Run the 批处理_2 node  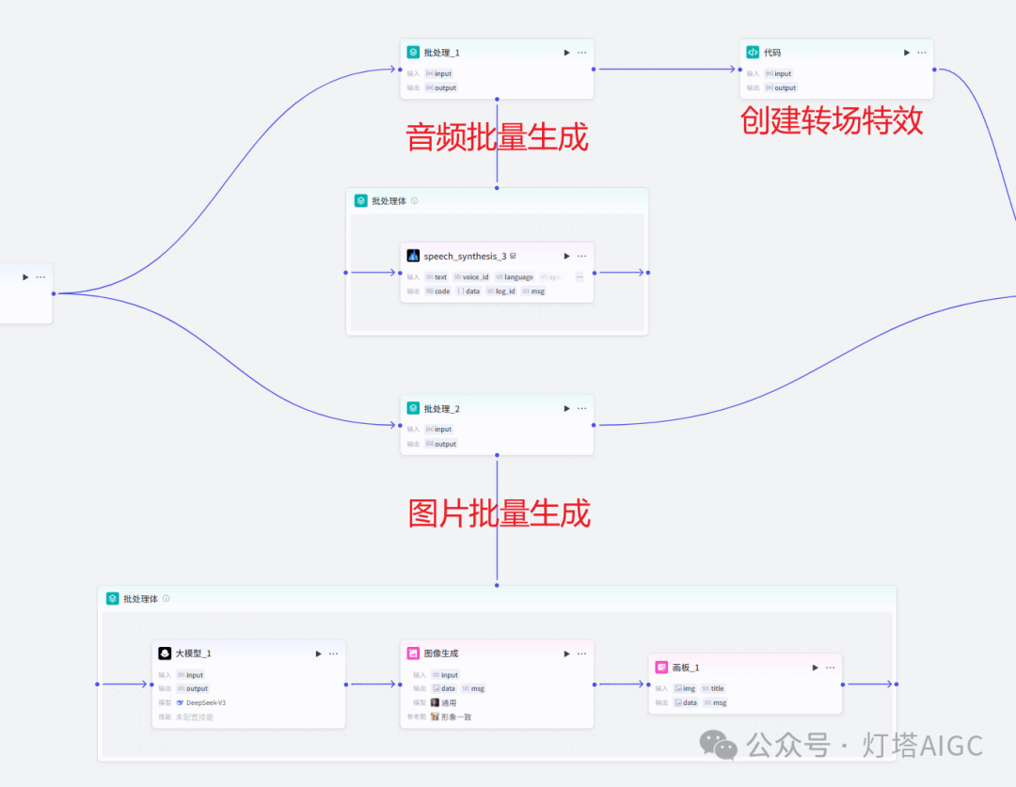pyautogui.click(x=566, y=408)
